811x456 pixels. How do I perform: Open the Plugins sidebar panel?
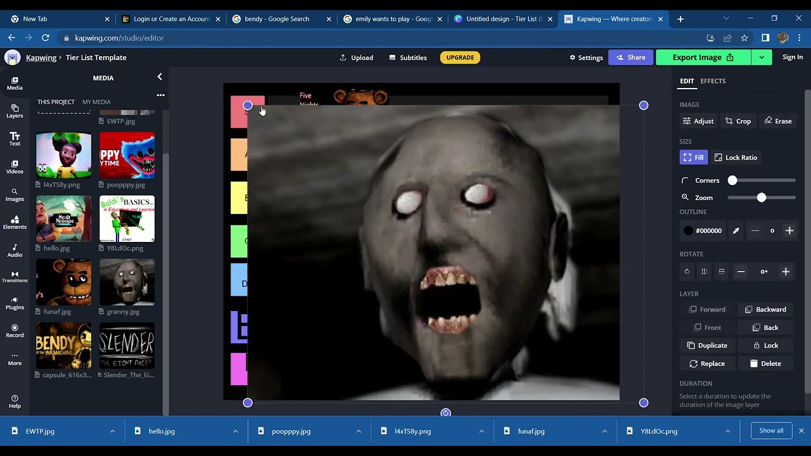click(x=15, y=303)
